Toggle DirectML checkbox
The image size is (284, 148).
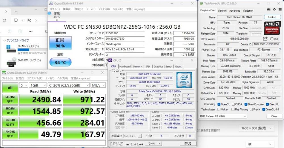click(267, 104)
